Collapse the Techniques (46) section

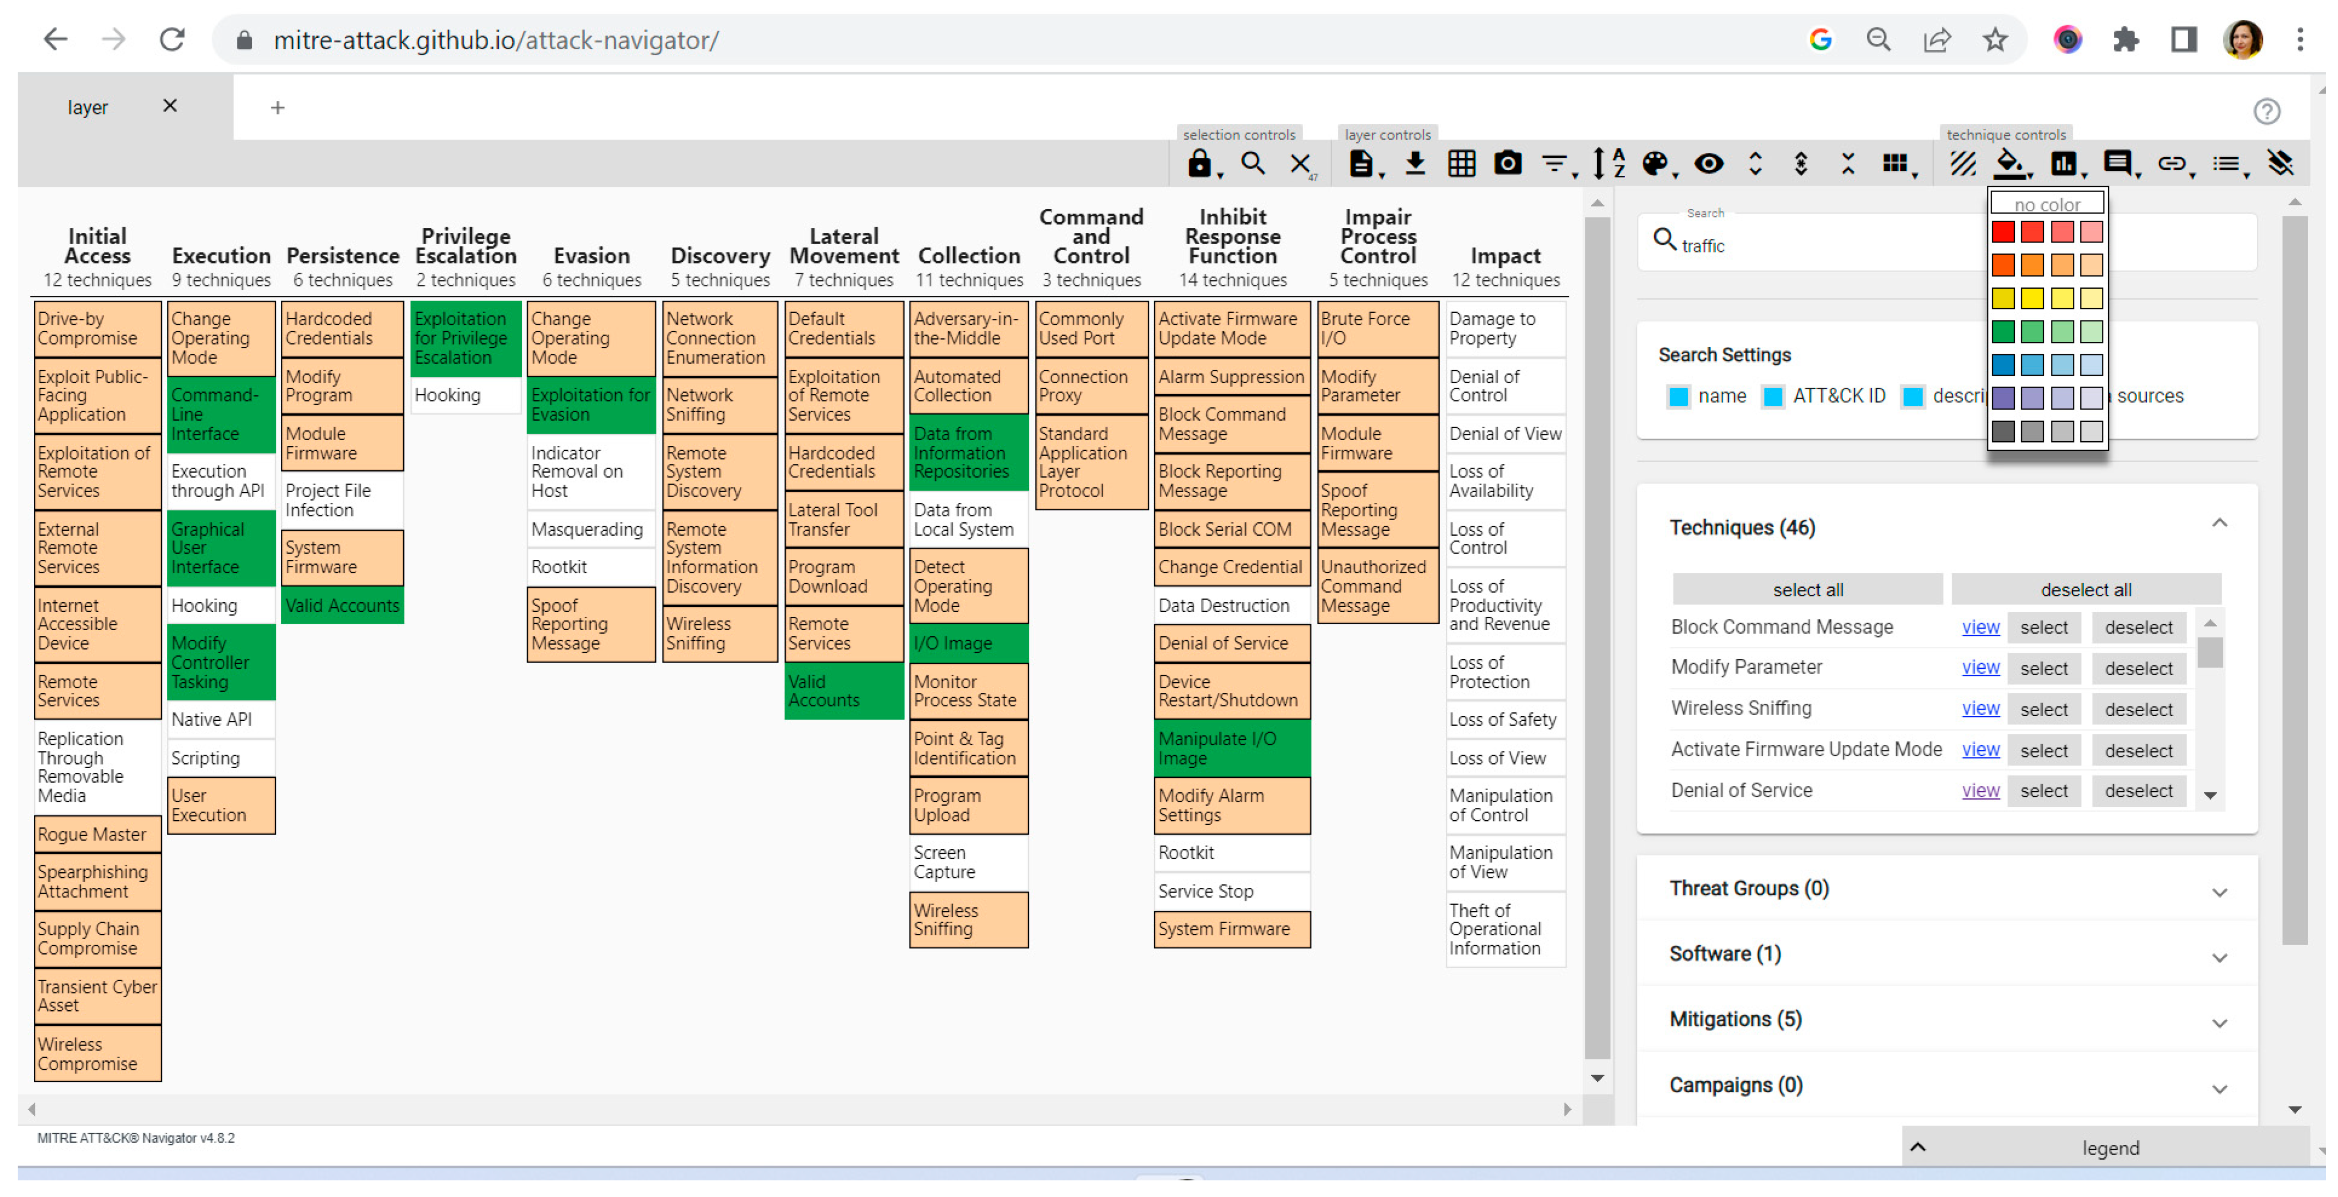2218,524
